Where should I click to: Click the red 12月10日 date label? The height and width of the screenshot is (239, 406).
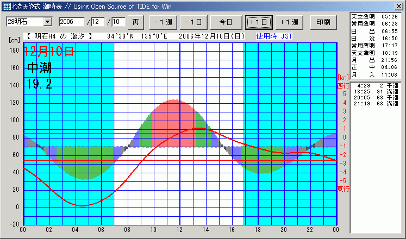point(48,53)
